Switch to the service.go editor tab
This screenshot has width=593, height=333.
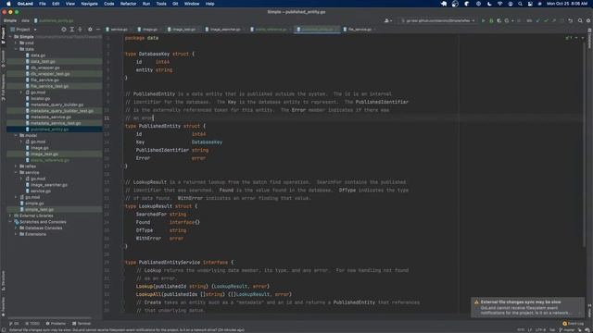(x=119, y=30)
